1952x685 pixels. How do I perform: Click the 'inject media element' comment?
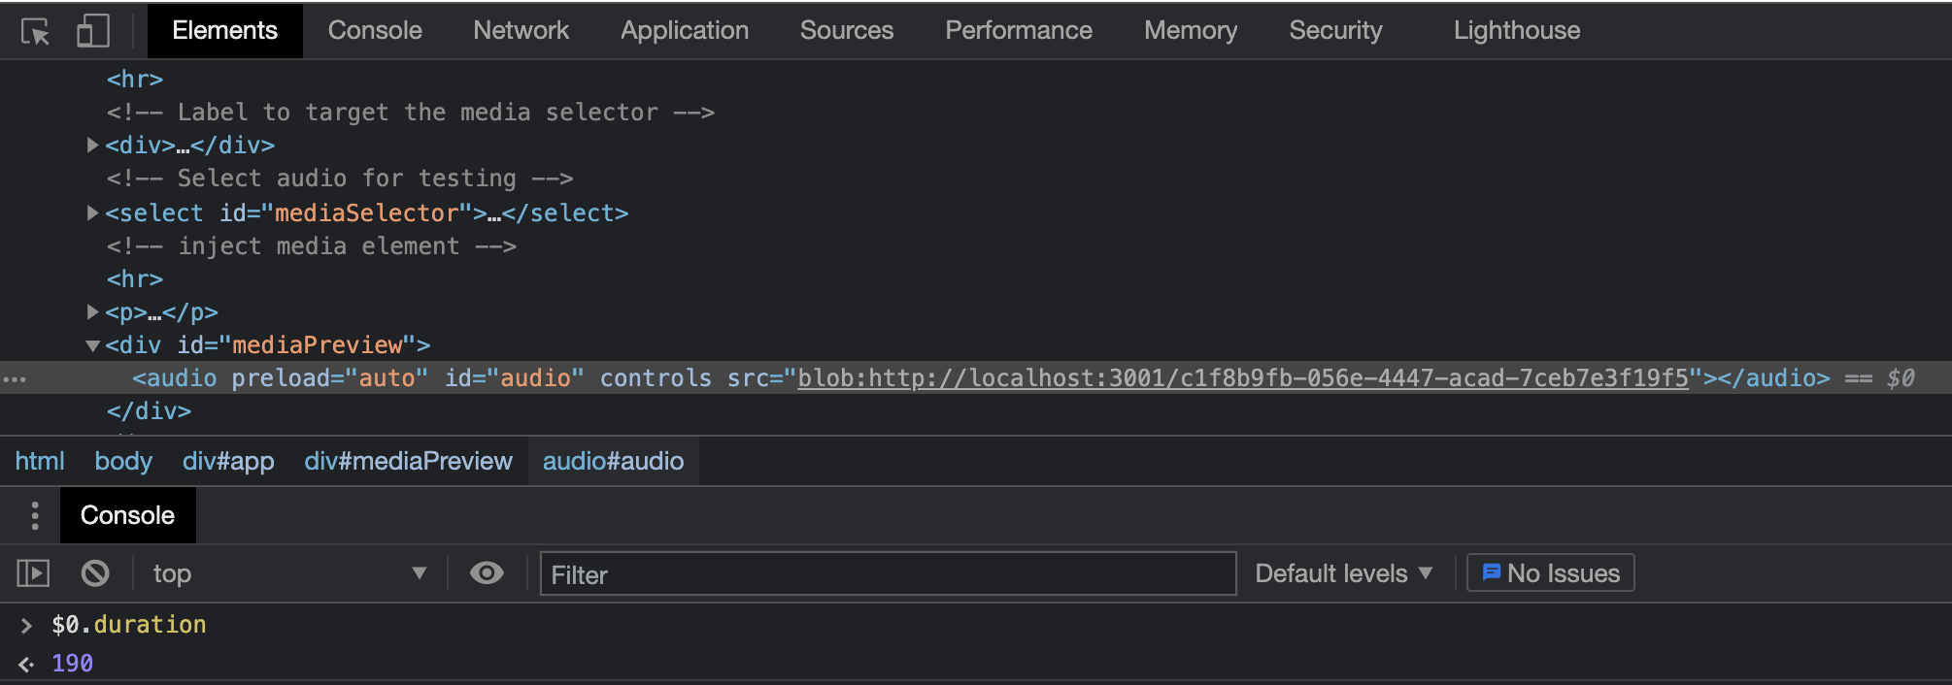tap(312, 246)
